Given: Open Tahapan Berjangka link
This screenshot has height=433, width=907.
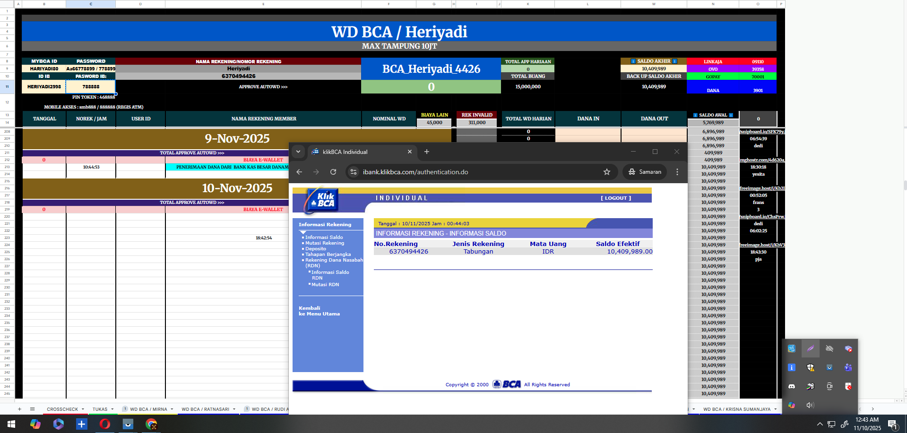Looking at the screenshot, I should pos(328,255).
